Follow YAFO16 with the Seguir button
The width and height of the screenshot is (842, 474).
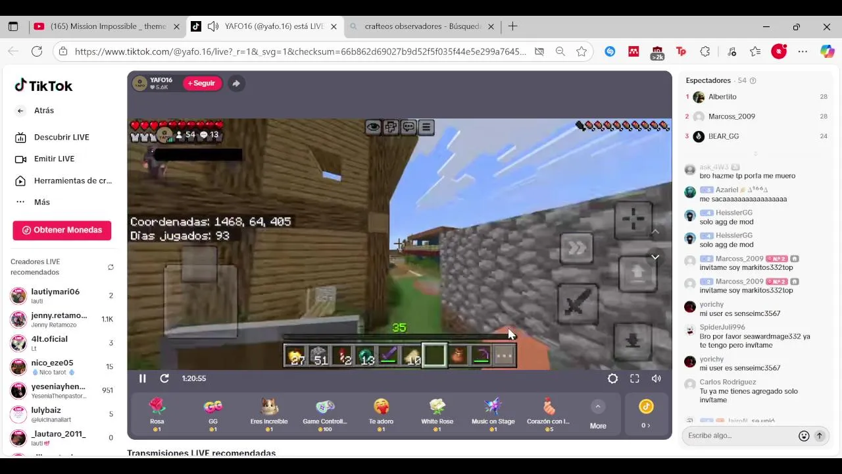tap(202, 84)
